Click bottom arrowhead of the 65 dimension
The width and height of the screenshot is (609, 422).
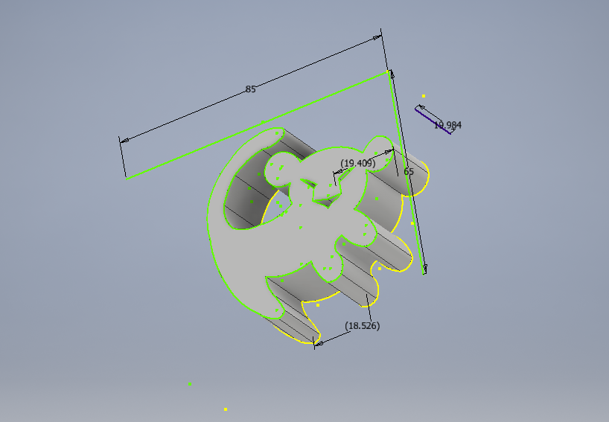point(424,269)
